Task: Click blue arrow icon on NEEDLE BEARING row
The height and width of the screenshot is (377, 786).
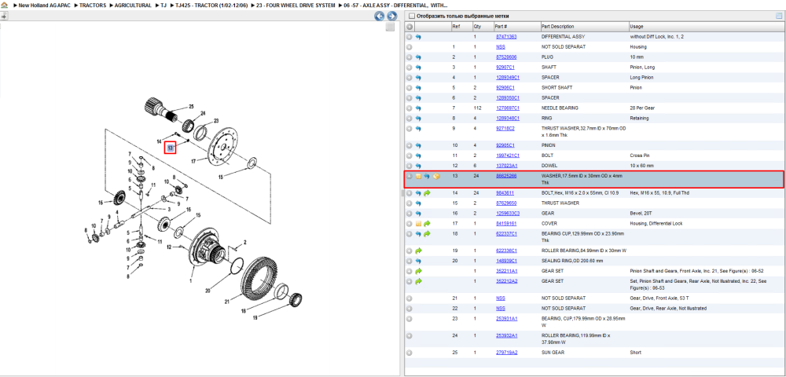Action: (419, 108)
